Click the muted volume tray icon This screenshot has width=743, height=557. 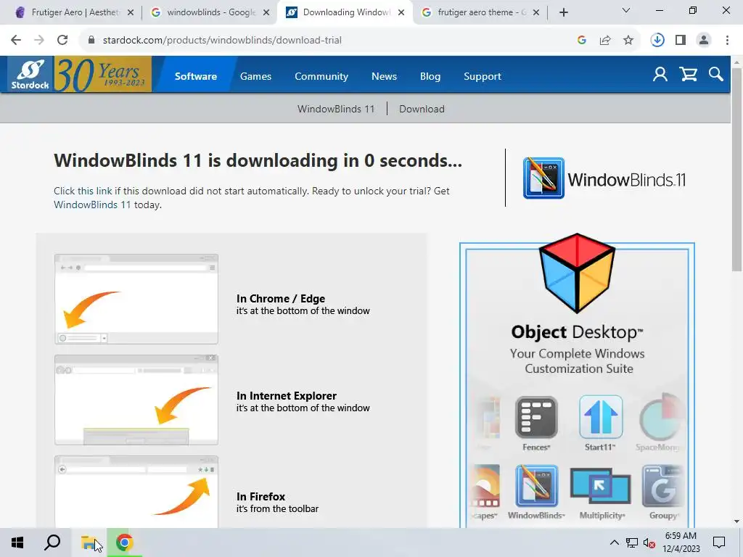coord(649,543)
